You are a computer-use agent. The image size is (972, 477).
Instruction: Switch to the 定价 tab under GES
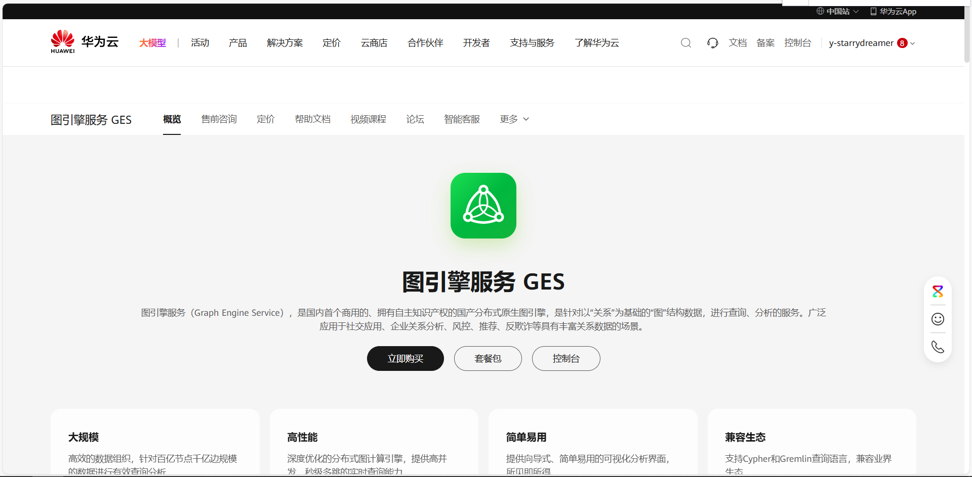266,119
